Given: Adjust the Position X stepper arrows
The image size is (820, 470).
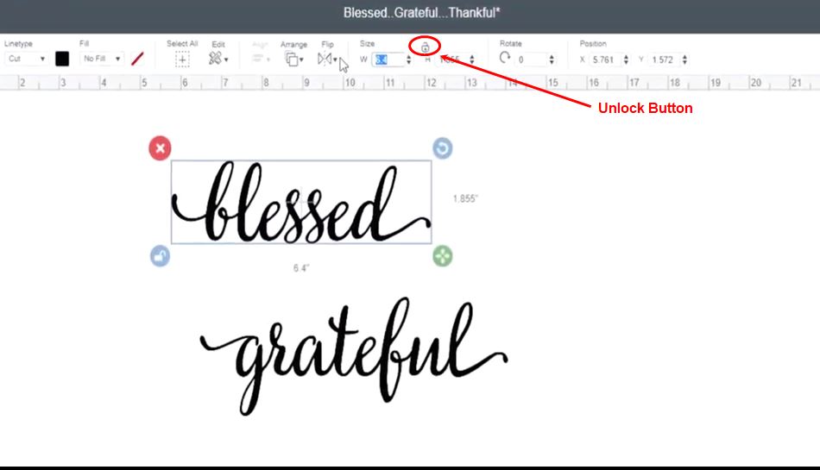Looking at the screenshot, I should point(626,60).
